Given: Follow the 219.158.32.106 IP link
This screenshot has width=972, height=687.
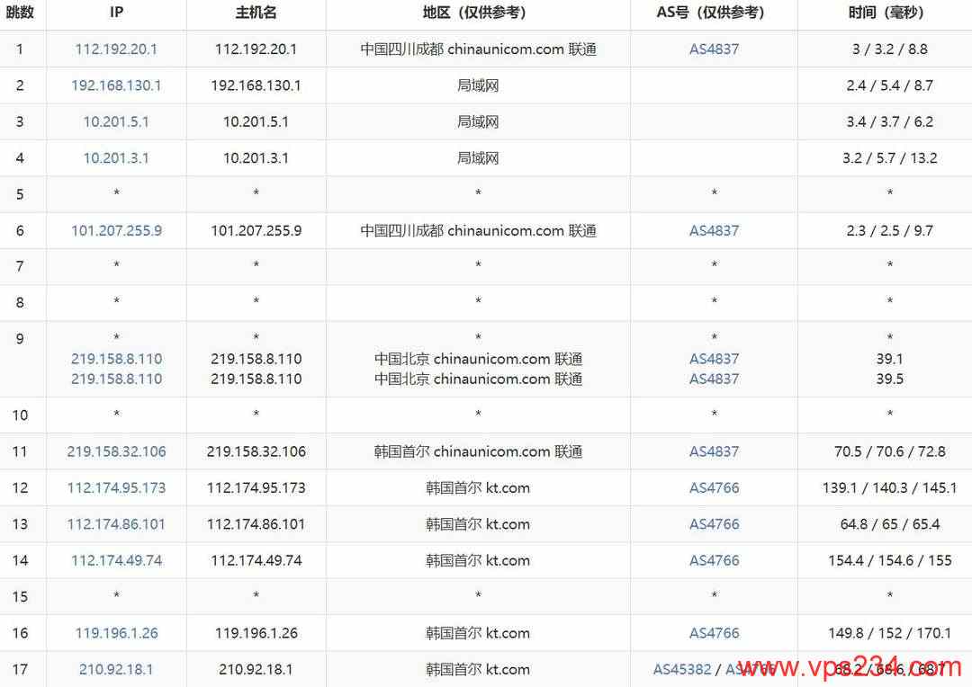Looking at the screenshot, I should (116, 451).
